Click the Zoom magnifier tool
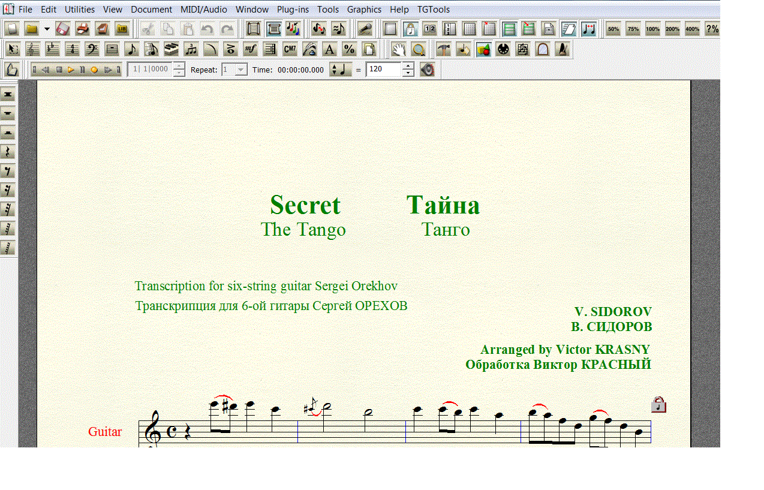 418,49
